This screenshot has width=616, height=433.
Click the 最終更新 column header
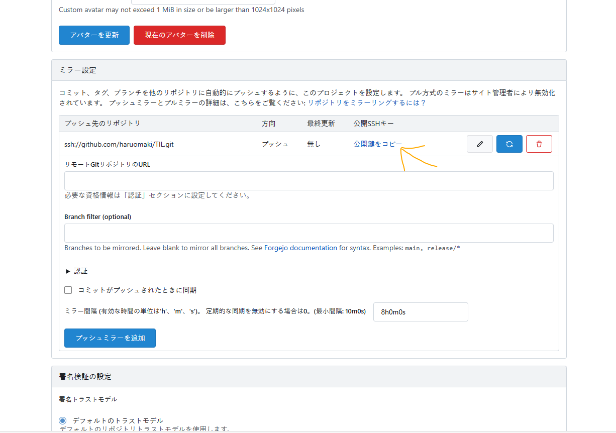point(321,124)
